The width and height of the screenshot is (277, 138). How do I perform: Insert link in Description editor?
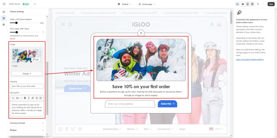tap(32, 98)
